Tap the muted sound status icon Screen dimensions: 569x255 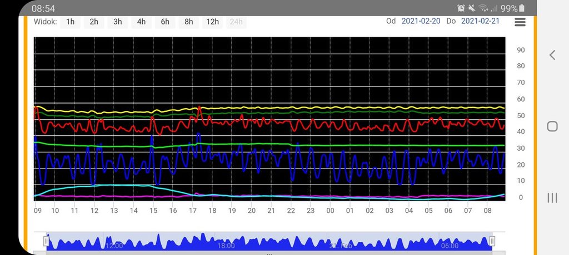472,8
